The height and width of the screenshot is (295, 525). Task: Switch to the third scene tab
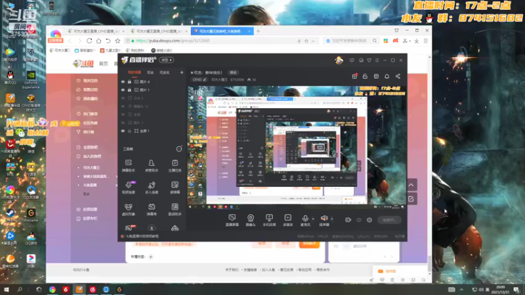click(164, 72)
